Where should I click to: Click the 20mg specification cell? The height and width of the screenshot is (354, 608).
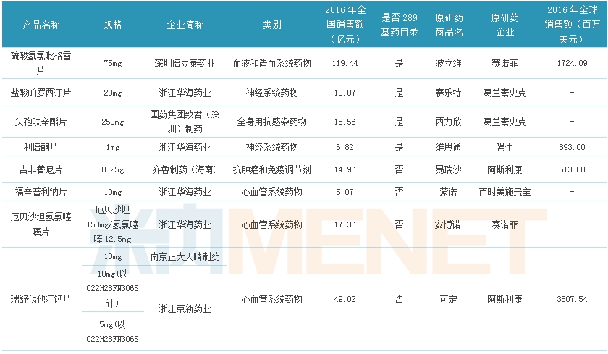point(113,93)
